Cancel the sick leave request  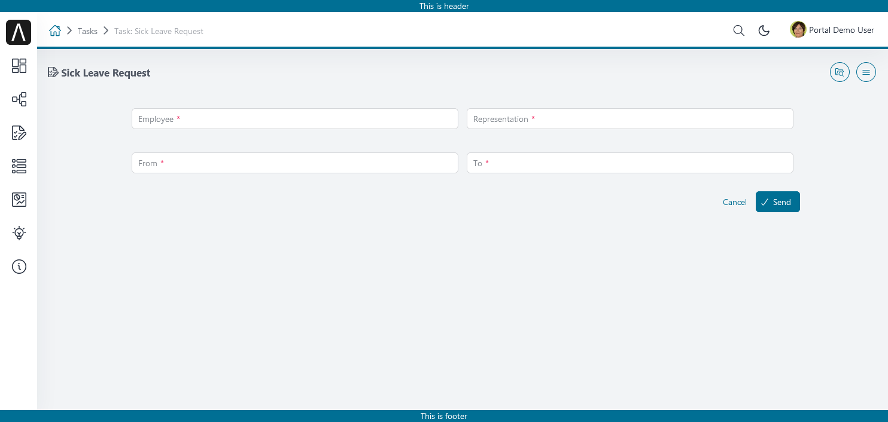click(735, 202)
